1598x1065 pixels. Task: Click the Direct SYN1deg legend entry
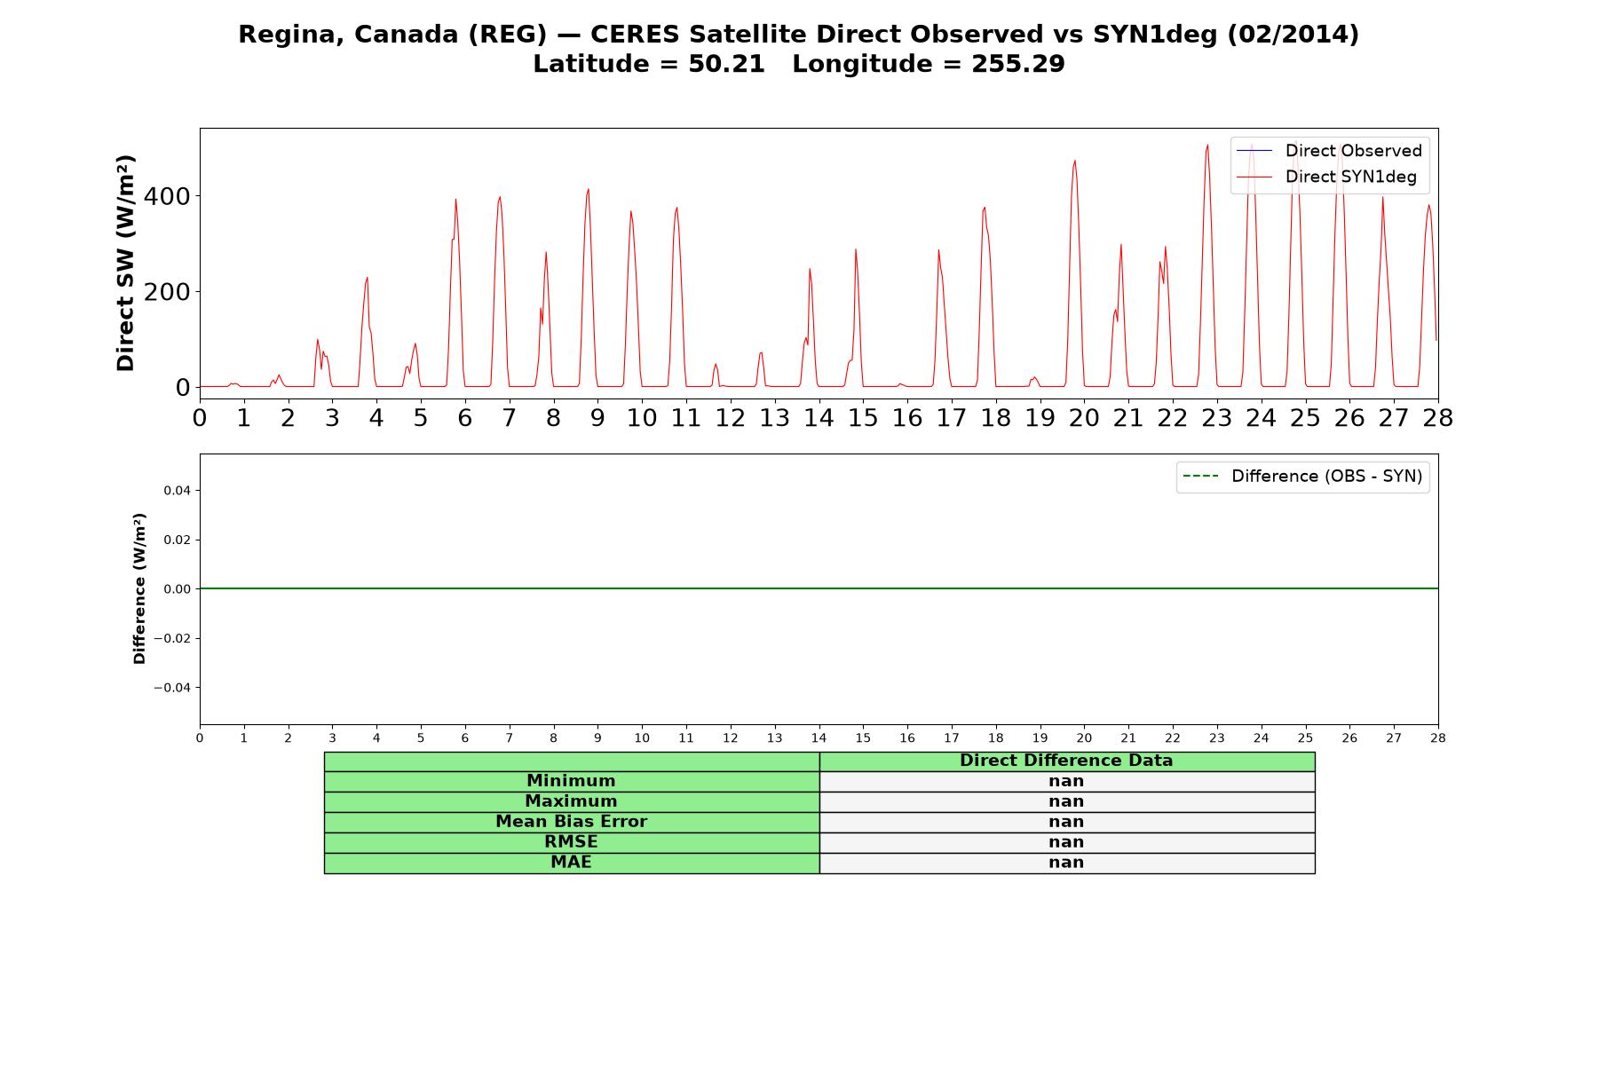[x=1326, y=177]
